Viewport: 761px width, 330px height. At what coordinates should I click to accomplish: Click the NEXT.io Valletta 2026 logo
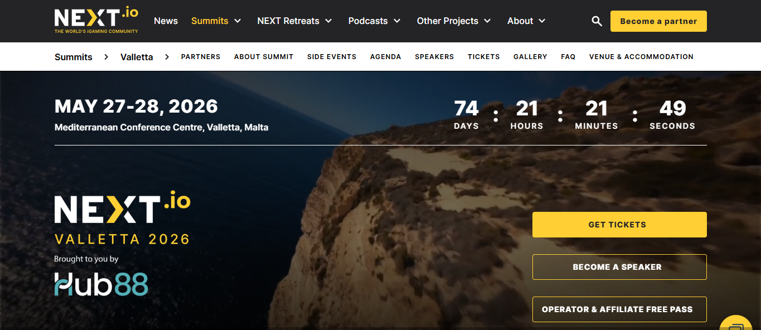coord(122,218)
